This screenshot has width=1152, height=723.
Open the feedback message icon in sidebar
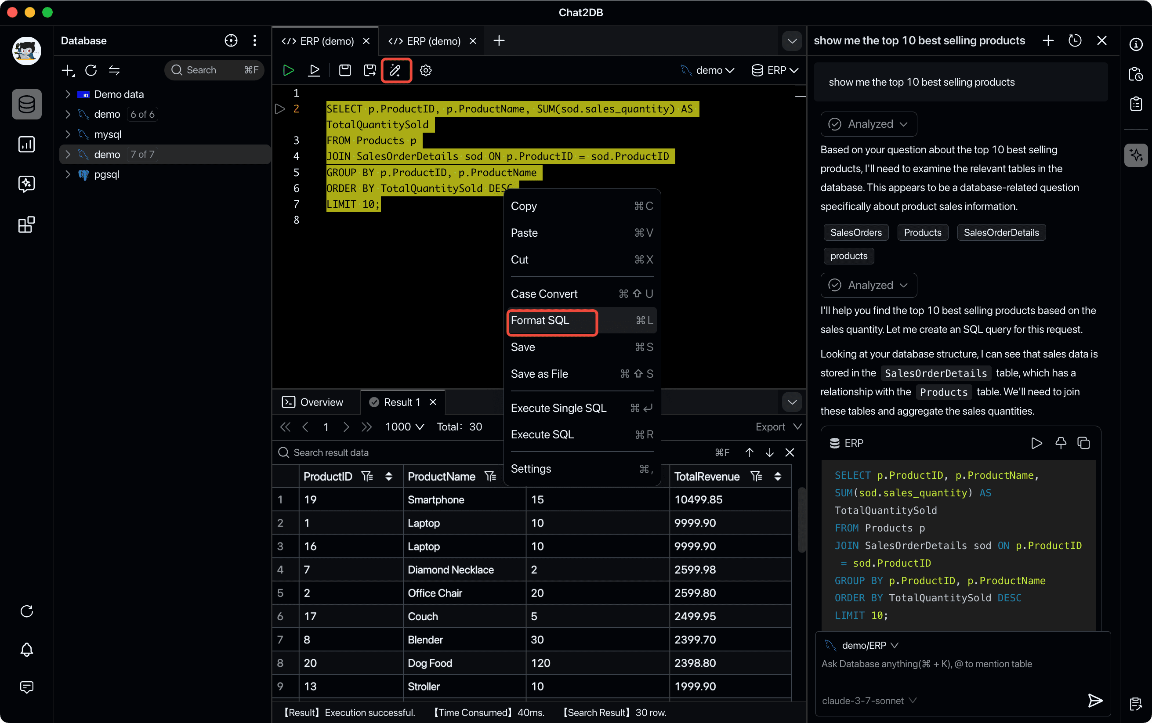coord(27,687)
